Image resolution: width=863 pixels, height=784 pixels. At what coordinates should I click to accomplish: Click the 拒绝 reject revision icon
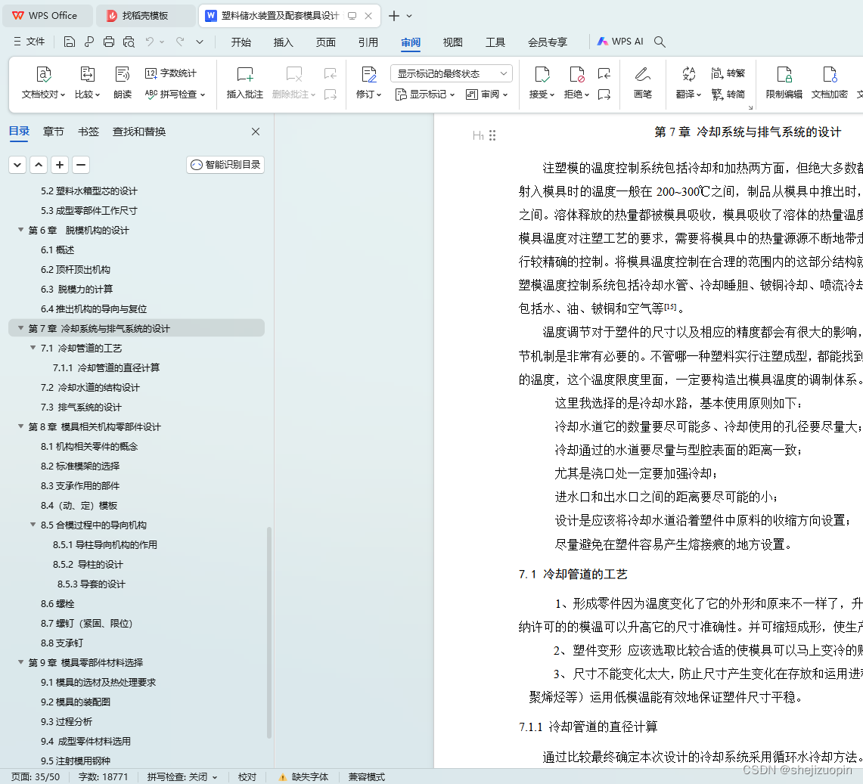576,74
